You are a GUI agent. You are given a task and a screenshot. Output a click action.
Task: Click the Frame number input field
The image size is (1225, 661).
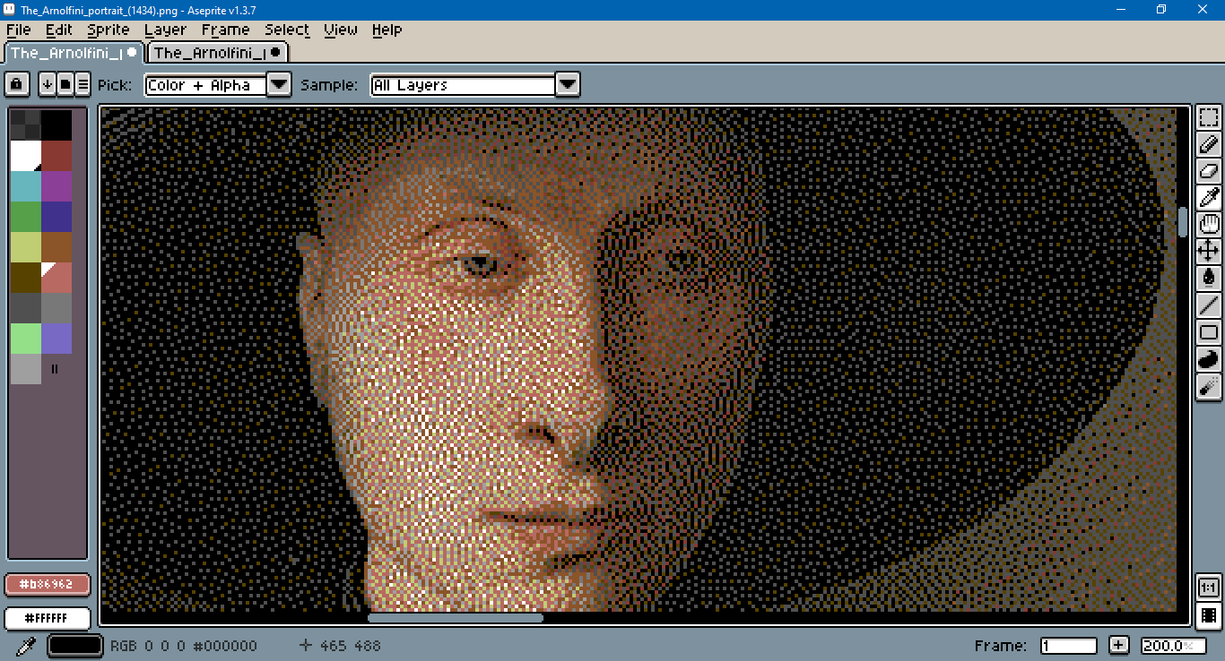pyautogui.click(x=1069, y=645)
